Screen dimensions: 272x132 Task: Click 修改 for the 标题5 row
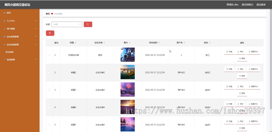(241, 121)
